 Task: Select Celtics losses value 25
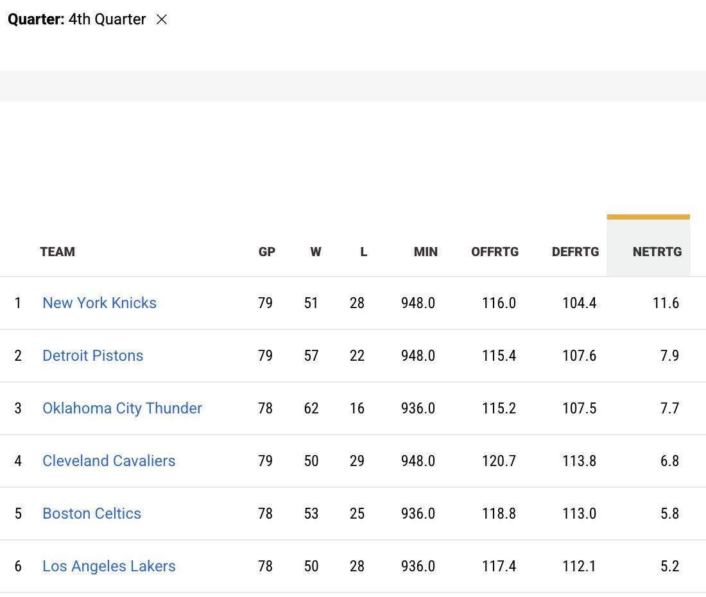(357, 514)
